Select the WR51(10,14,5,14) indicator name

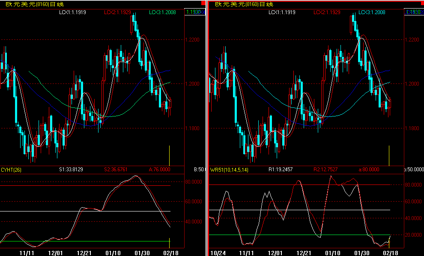(229, 170)
